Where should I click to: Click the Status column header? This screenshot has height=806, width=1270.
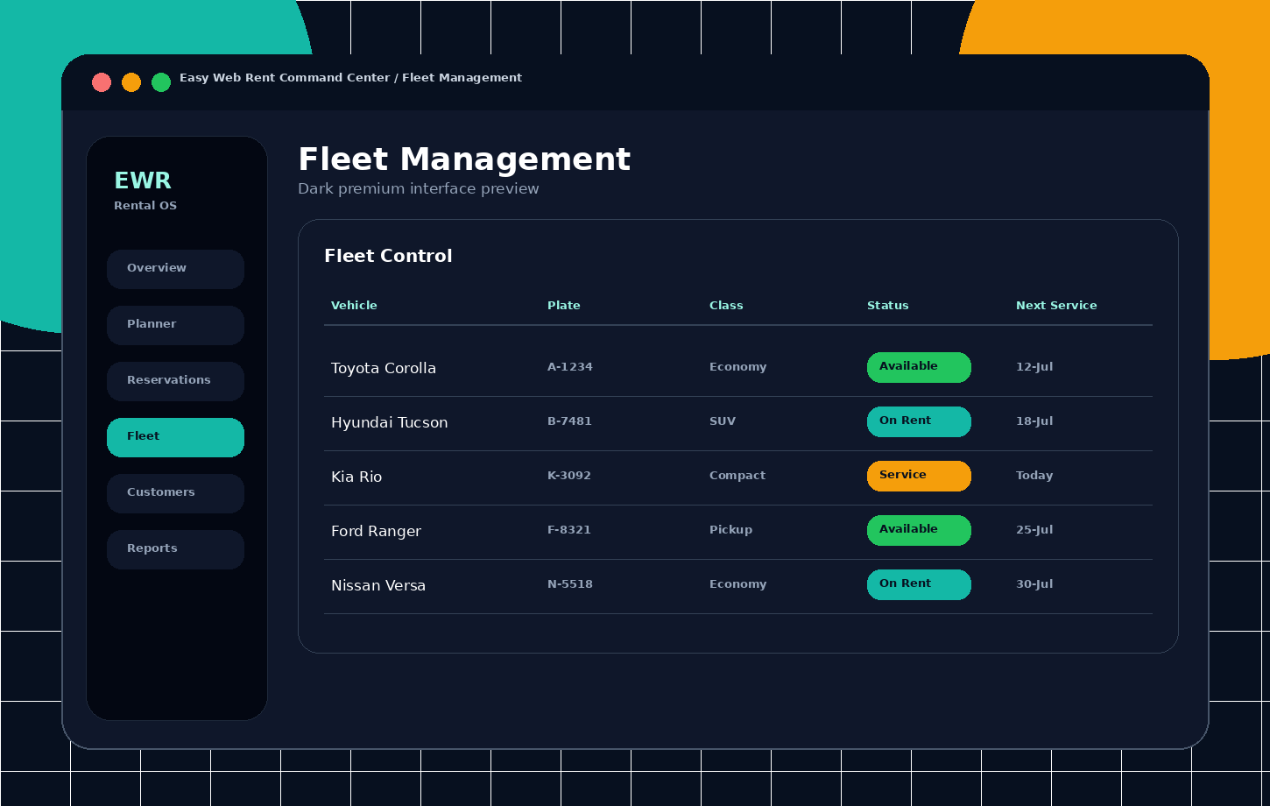[x=888, y=306]
